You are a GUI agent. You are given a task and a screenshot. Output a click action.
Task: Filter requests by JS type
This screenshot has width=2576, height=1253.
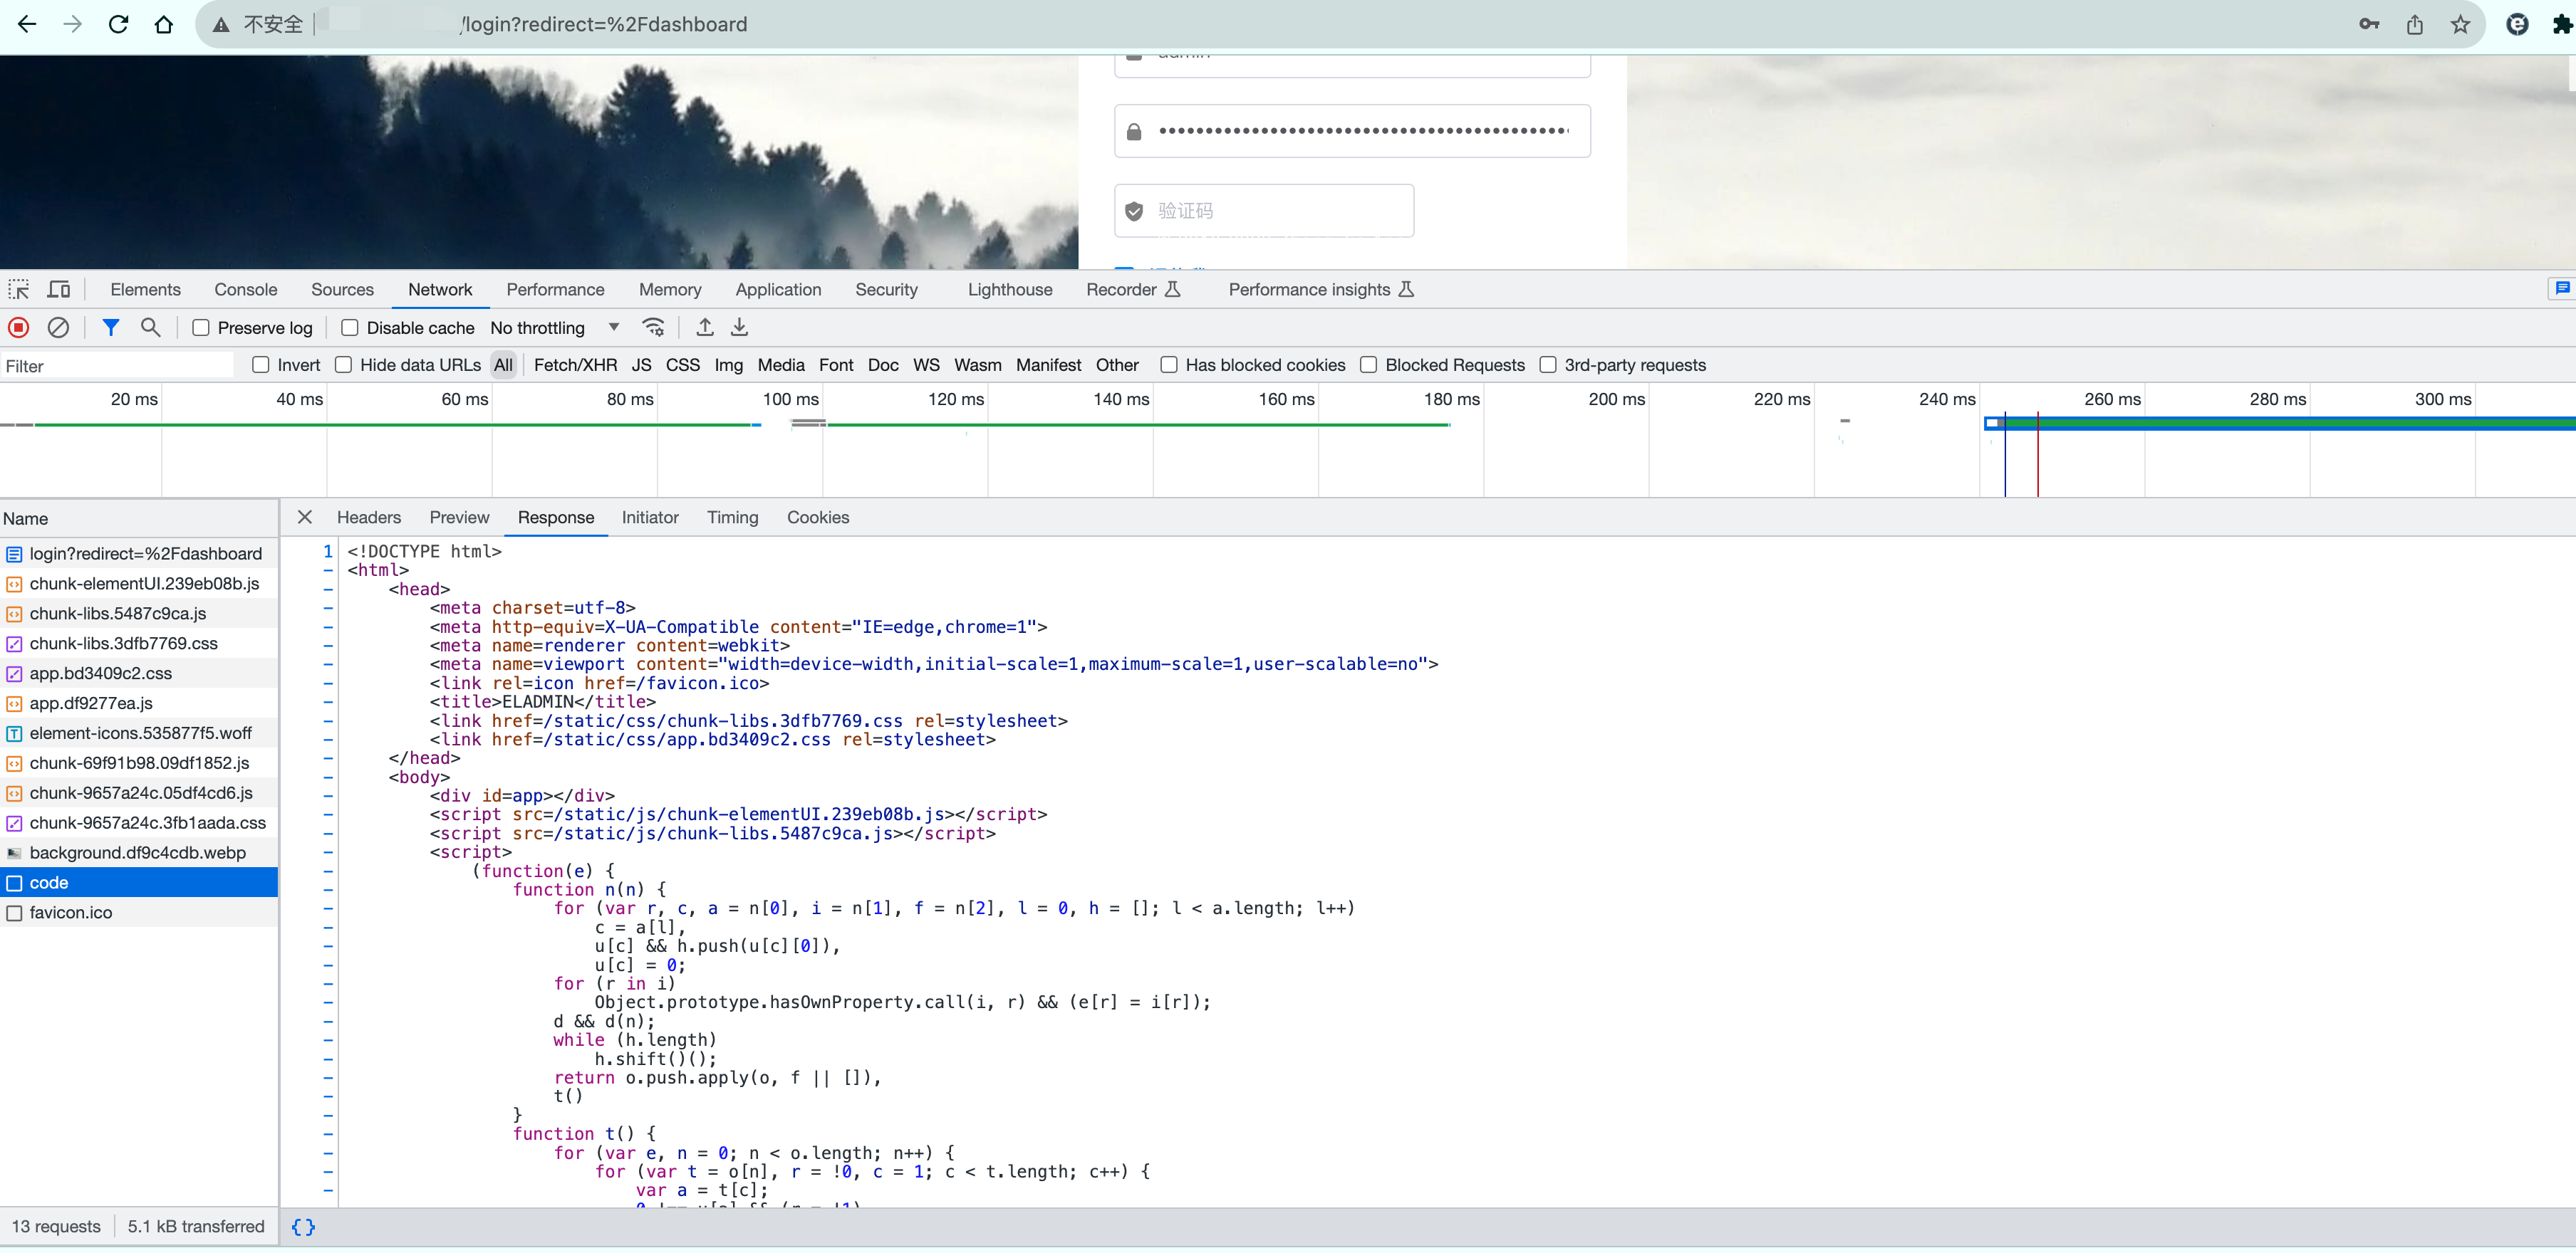(642, 365)
